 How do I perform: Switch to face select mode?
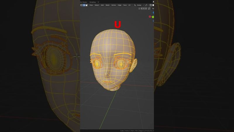click(x=87, y=5)
